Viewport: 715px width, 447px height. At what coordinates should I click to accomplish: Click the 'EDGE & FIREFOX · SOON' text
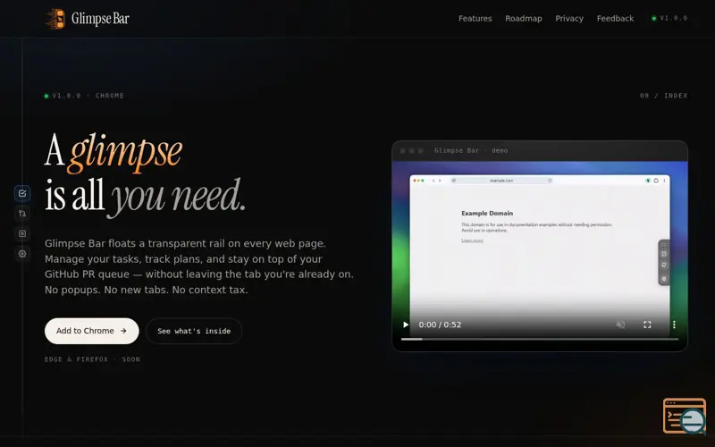point(92,359)
